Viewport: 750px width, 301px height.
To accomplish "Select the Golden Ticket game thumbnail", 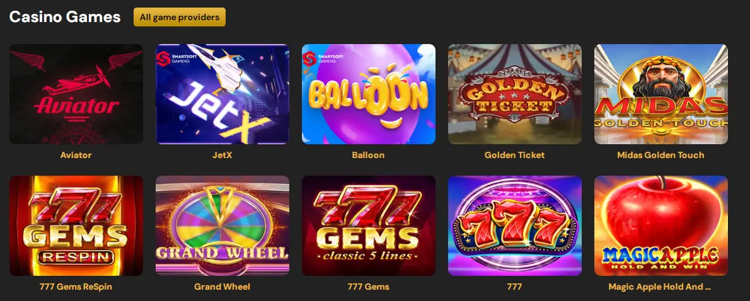I will [x=515, y=94].
